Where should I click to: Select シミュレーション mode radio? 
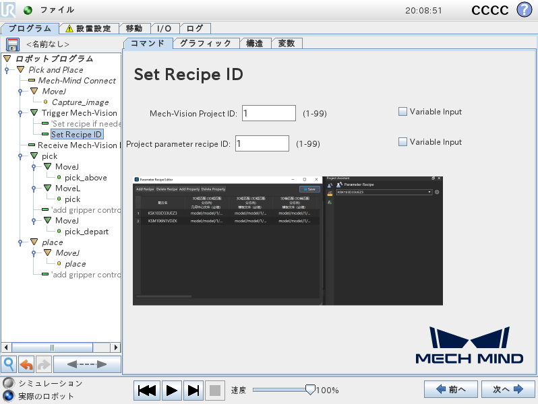[9, 382]
